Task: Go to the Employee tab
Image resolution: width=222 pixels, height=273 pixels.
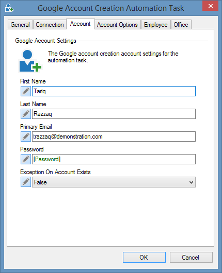Action: click(156, 25)
